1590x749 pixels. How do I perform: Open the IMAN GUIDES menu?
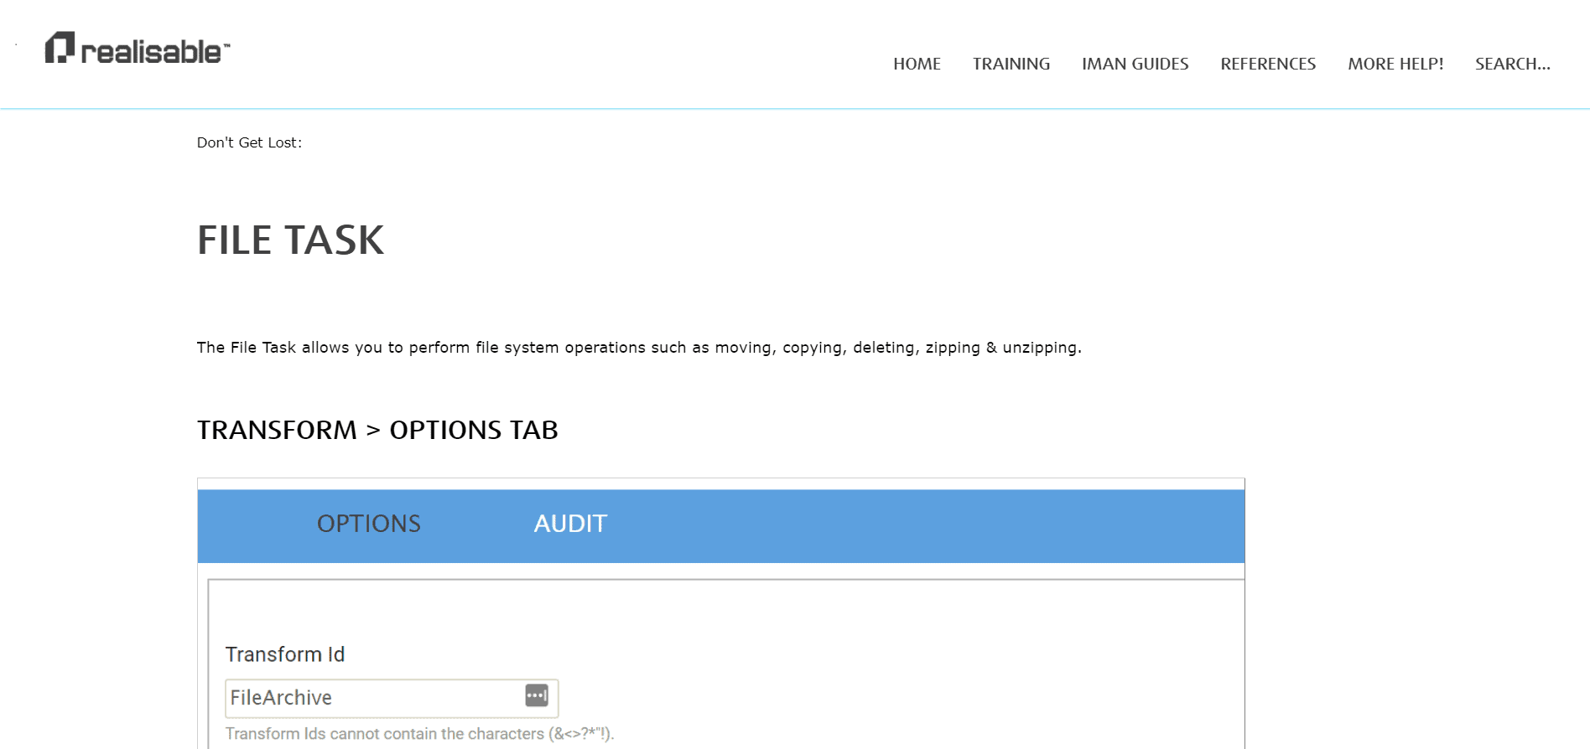[x=1135, y=64]
